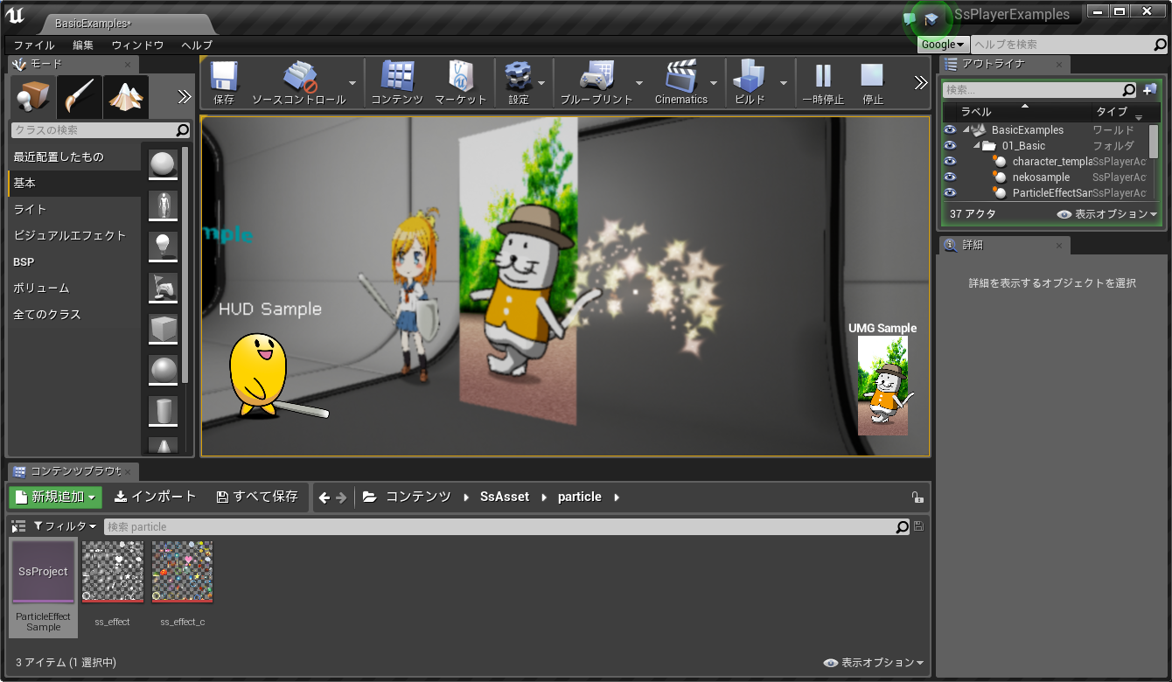Select the Paint mode brush icon
Screen dimensions: 1172x682
pos(80,96)
